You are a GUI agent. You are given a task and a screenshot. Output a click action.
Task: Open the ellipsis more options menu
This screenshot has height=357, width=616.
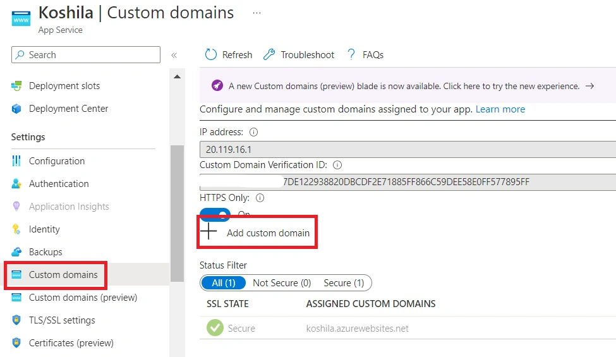(257, 13)
